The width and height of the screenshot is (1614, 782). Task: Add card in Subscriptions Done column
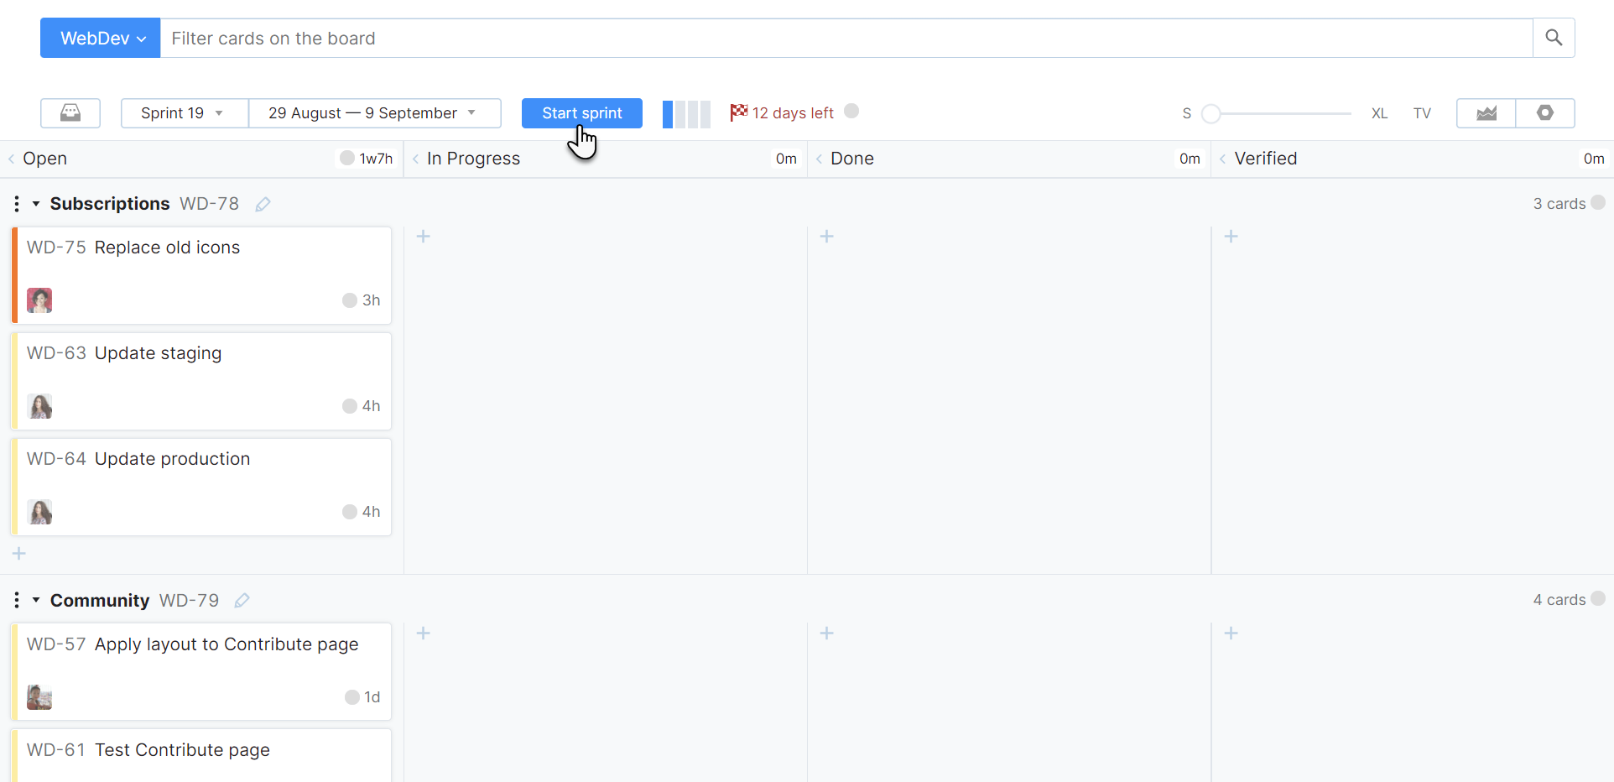(827, 237)
